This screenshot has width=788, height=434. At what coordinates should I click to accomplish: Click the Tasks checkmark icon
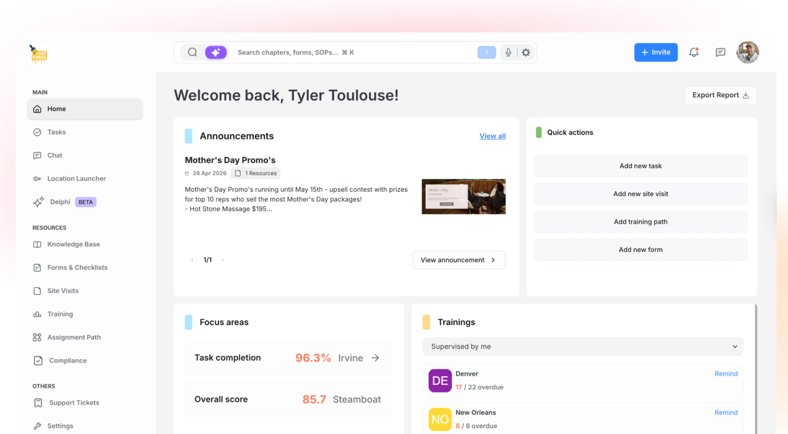(x=37, y=132)
